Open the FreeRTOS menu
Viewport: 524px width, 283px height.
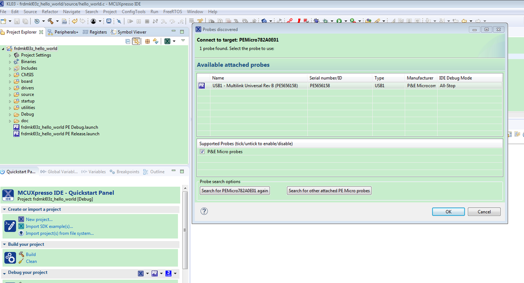point(172,12)
